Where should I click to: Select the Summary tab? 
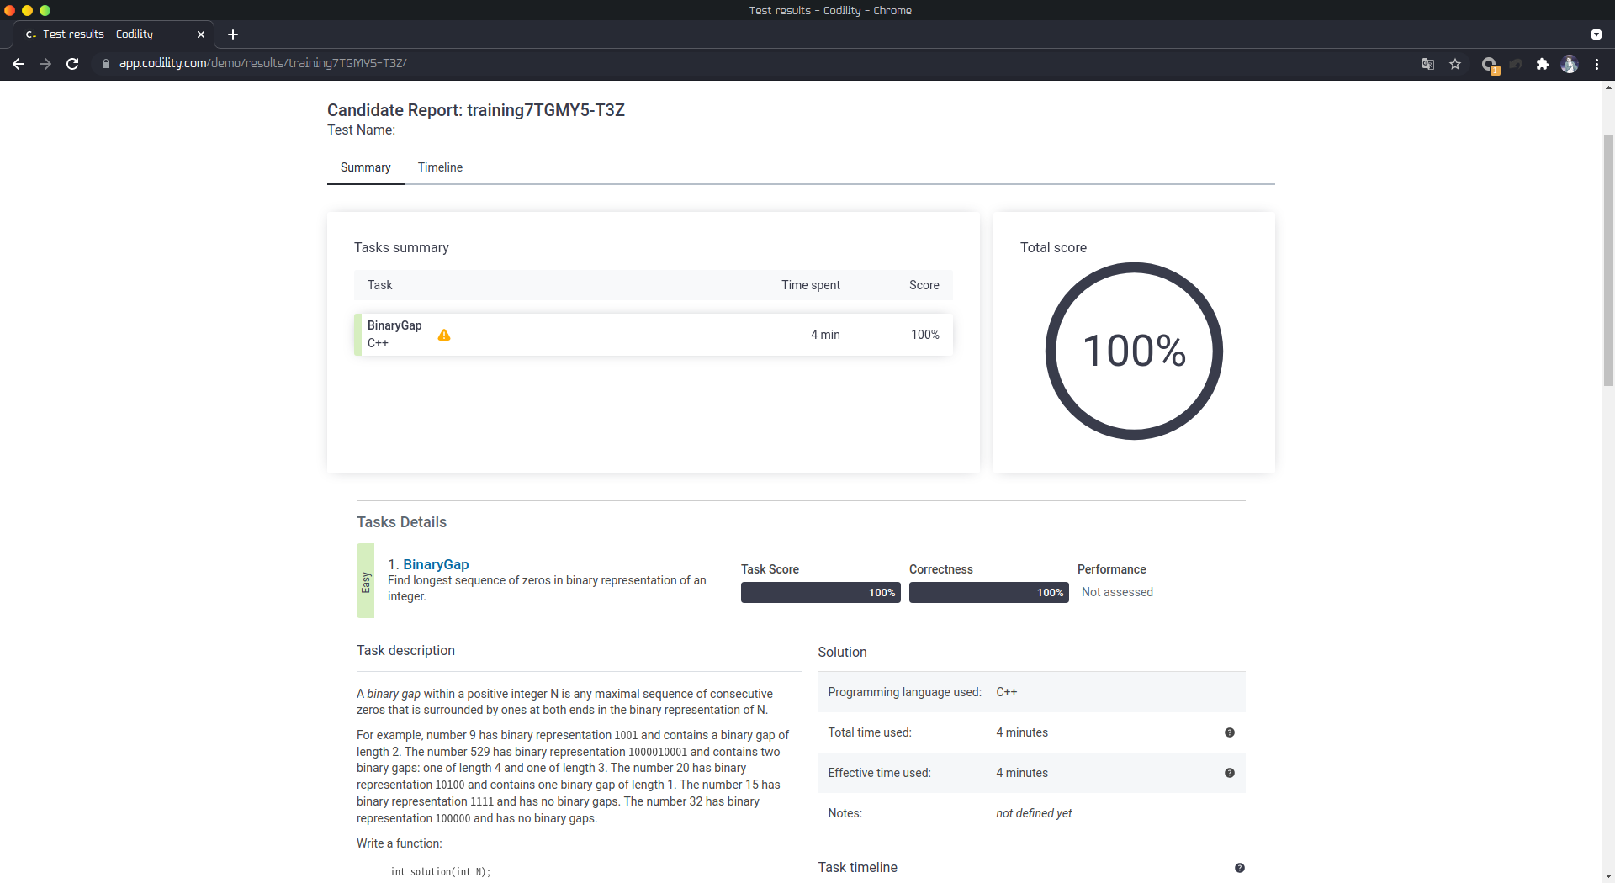coord(365,167)
